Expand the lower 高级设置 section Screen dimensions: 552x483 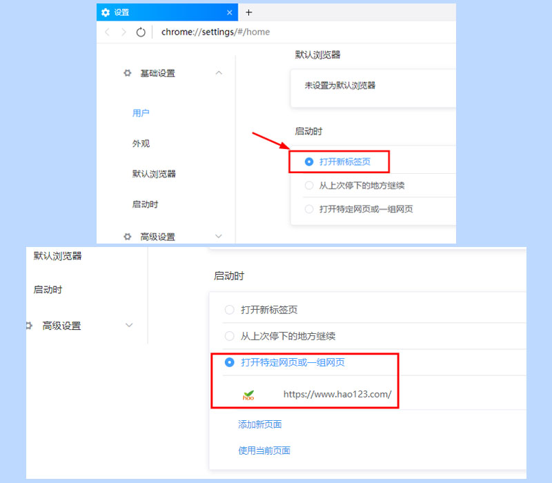click(x=129, y=325)
